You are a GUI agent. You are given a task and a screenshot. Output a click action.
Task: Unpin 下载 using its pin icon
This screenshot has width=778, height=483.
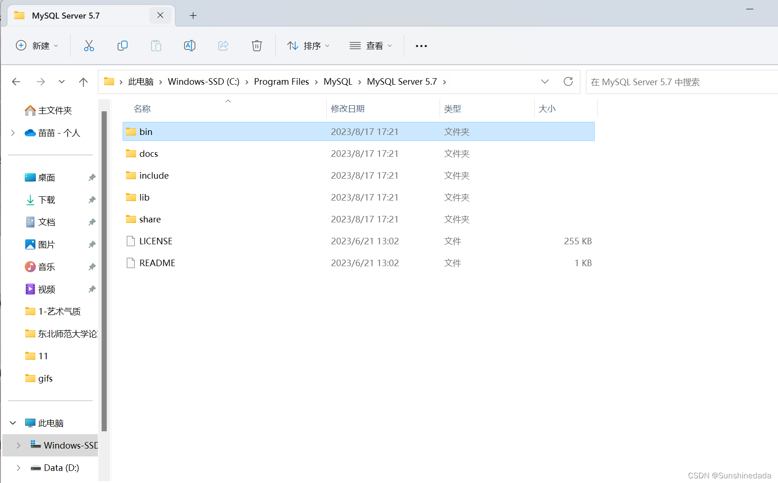pos(92,200)
